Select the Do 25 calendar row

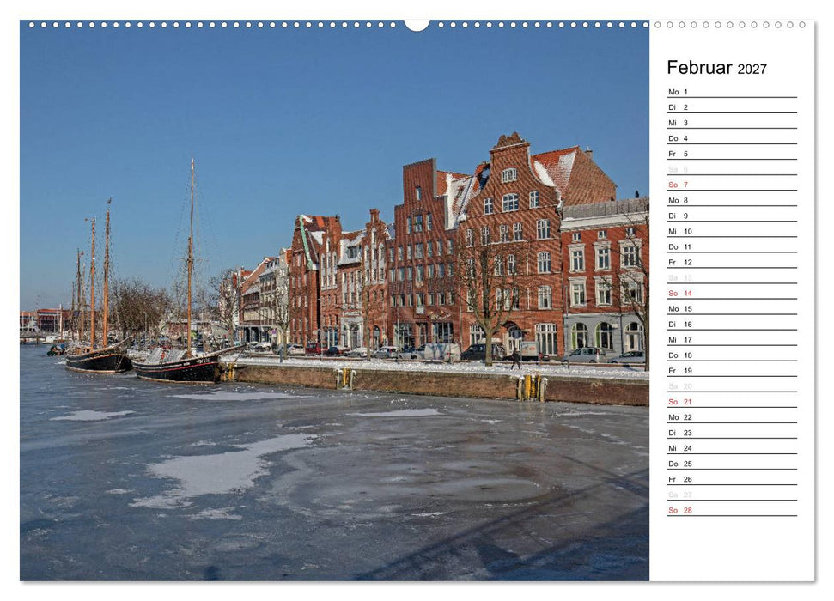732,464
